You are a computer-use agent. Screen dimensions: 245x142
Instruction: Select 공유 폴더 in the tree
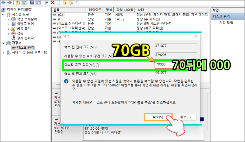click(23, 29)
